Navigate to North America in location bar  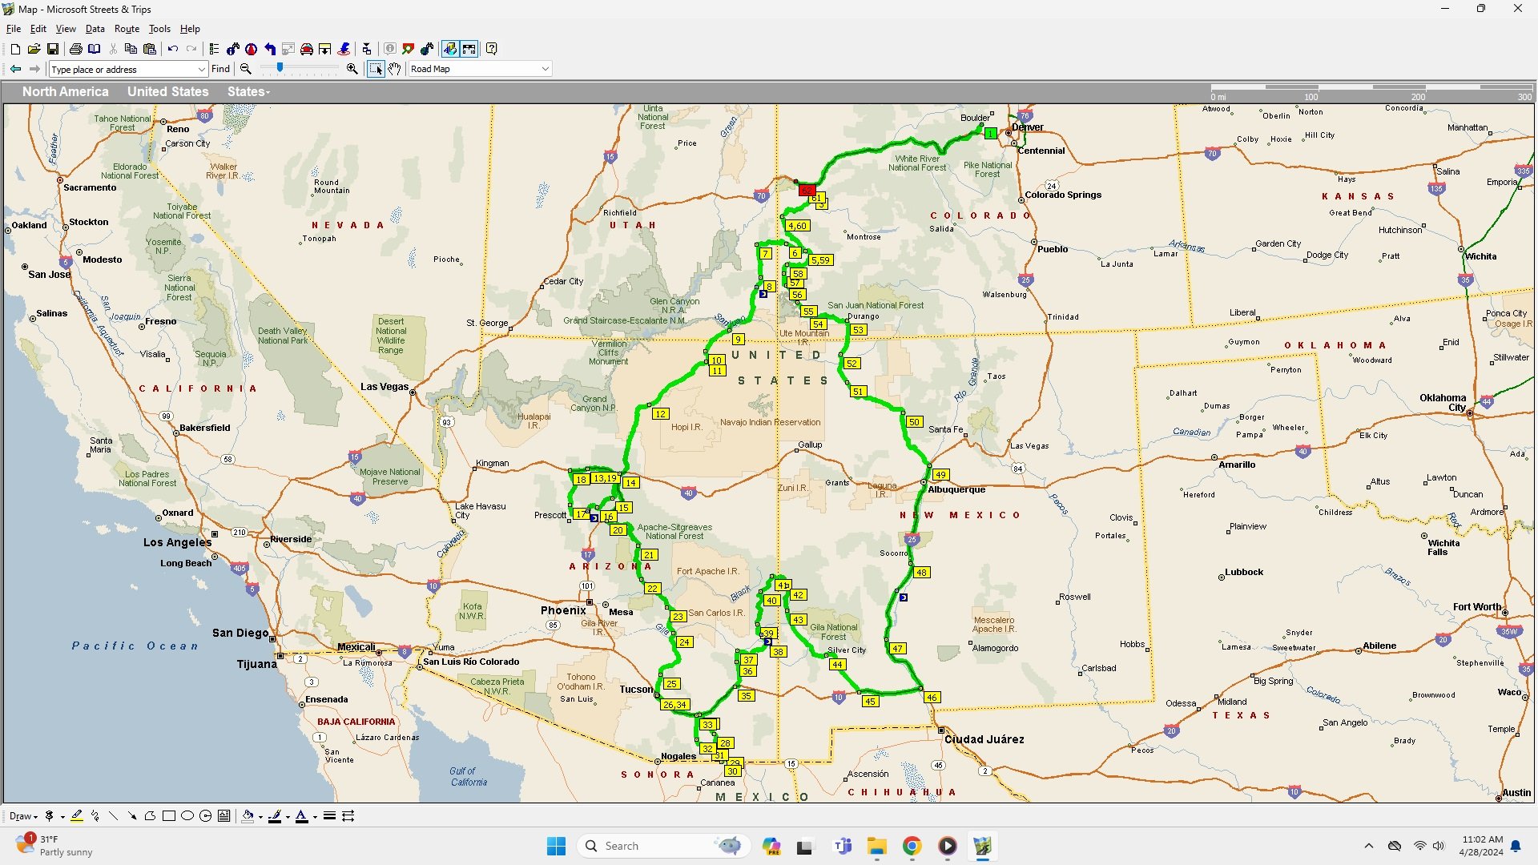(65, 91)
